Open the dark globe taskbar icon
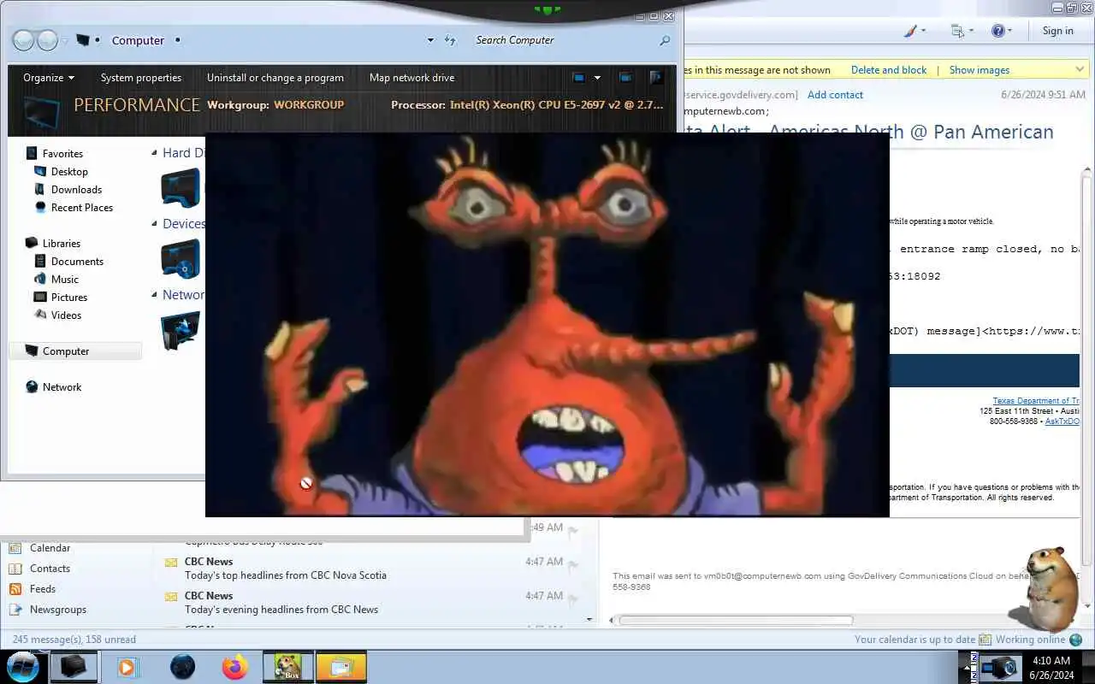1095x684 pixels. pyautogui.click(x=182, y=667)
